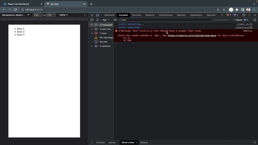Create a live expression with the eye icon

(115, 20)
